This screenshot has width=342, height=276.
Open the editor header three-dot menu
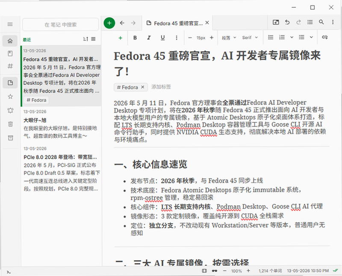tap(333, 22)
